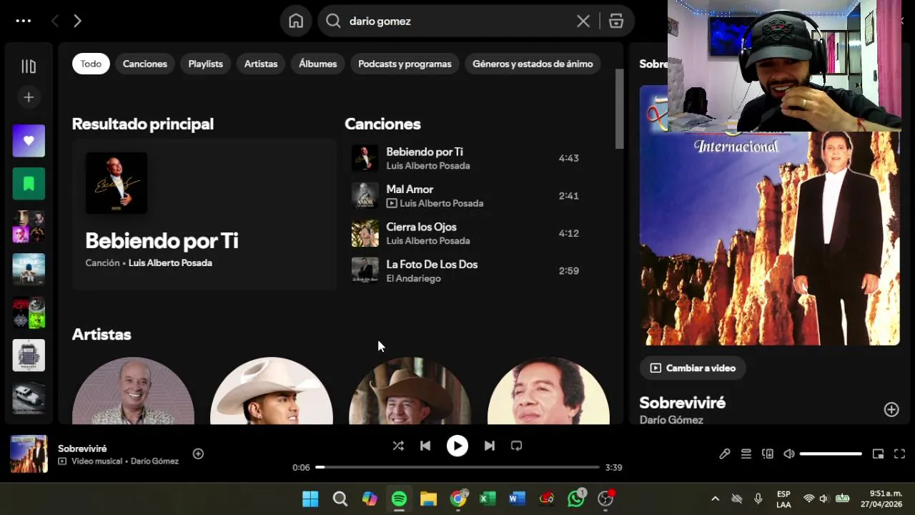Click the main results scrollbar

619,109
